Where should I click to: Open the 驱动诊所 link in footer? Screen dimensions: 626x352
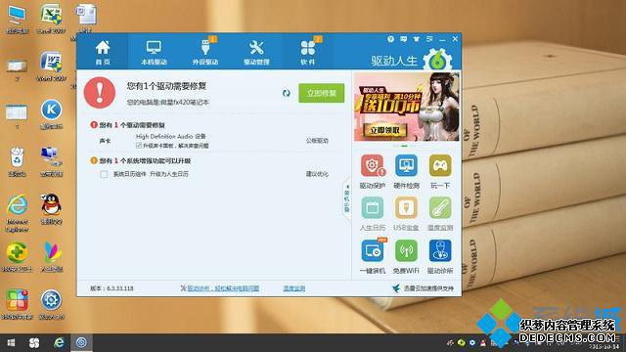[x=223, y=288]
